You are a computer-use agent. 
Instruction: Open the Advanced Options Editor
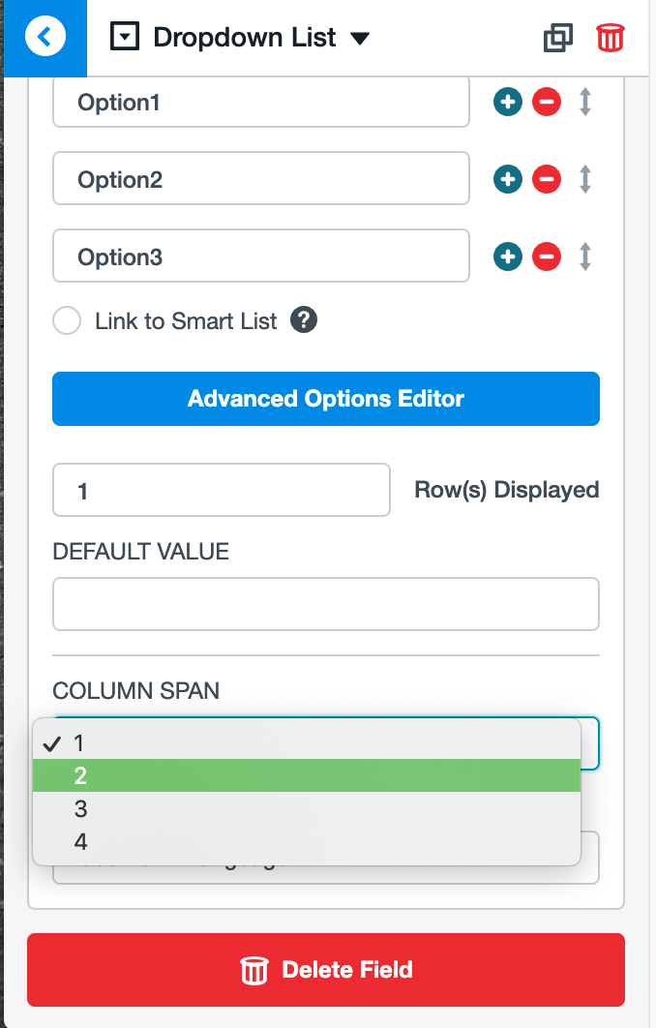point(326,398)
